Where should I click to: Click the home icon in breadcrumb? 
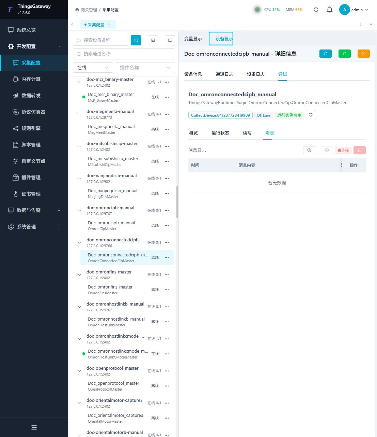tap(77, 10)
